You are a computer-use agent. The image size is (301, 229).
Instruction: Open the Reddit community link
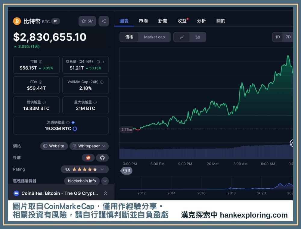88,158
